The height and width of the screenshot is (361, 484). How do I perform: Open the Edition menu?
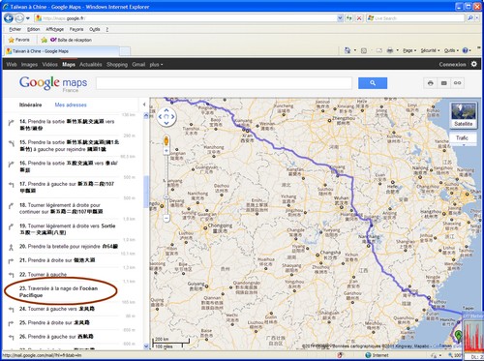pos(33,29)
